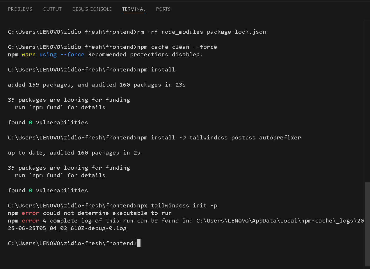Screen dimensions: 370x269
Task: Click the 'npm install -D tailwindcss postcss autoprefixer' command
Action: pos(219,137)
